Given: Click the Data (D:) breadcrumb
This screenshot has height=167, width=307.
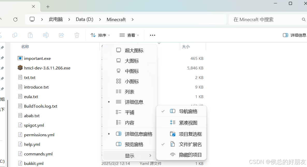Looking at the screenshot, I should [x=85, y=20].
